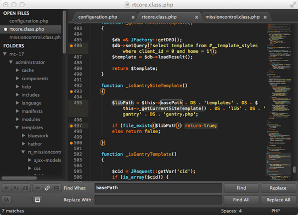
Task: Expand the manifests folder arrow
Action: point(18,111)
